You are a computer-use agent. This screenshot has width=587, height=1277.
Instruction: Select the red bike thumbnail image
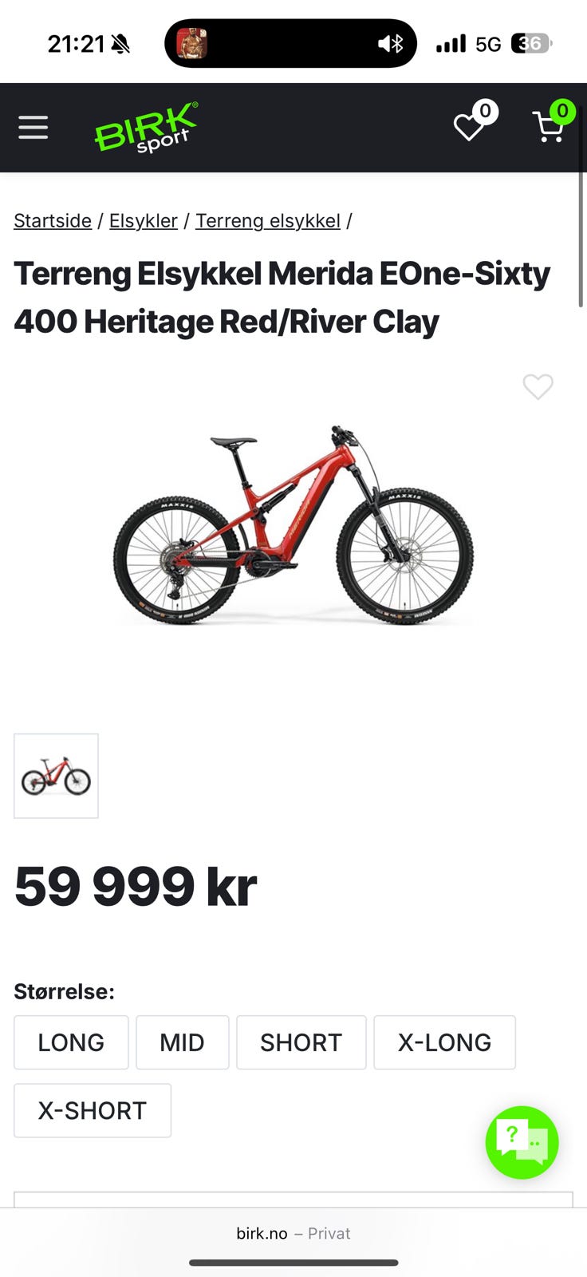coord(56,776)
